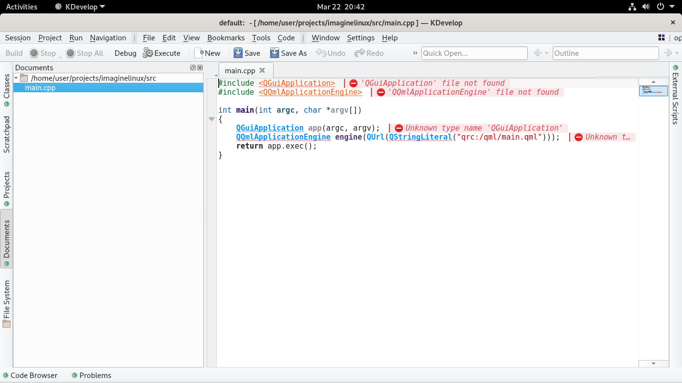Click the code minimap thumbnail
682x383 pixels.
tap(654, 91)
